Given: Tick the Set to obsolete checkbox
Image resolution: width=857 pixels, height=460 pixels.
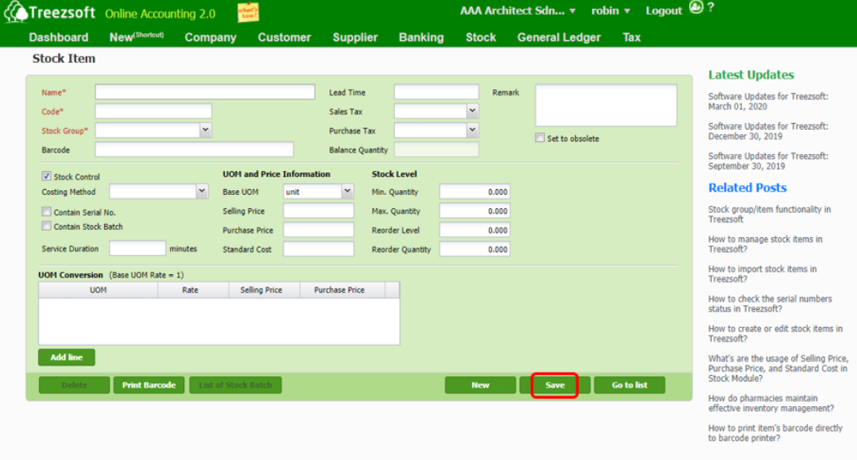Looking at the screenshot, I should 540,138.
